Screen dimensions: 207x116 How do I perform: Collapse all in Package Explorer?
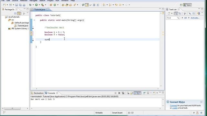pyautogui.click(x=15, y=14)
